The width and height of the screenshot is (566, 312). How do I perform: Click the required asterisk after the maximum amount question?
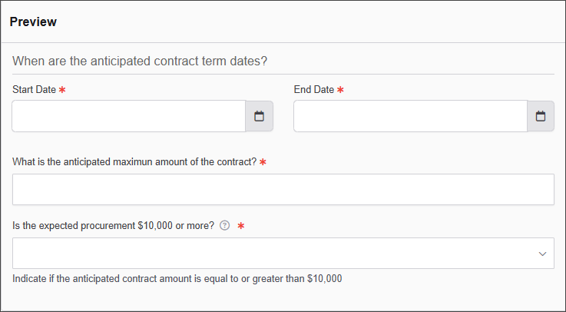click(263, 163)
